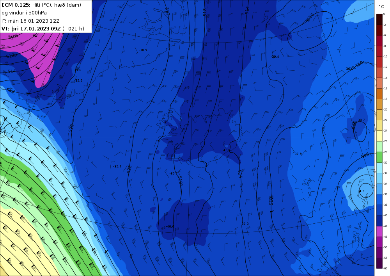Click the '-45' tick label on the color scale
Image resolution: width=390 pixels, height=276 pixels.
tap(385, 237)
